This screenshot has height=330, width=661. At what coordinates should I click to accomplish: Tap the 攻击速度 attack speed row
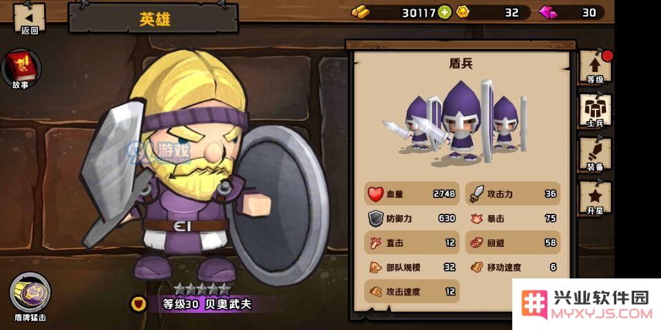click(412, 291)
